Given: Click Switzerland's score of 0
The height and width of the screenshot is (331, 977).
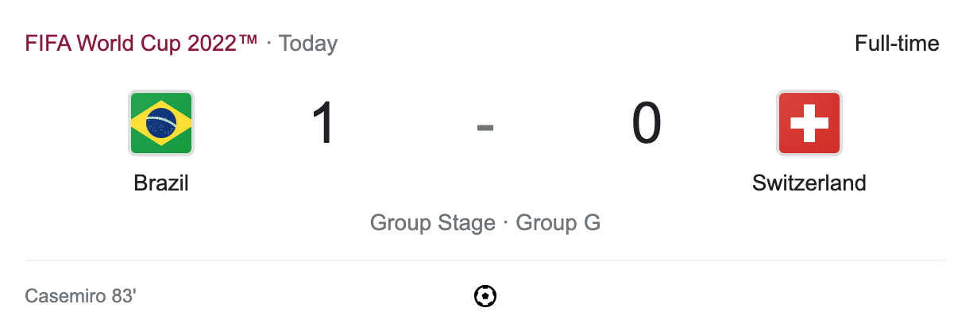Looking at the screenshot, I should (646, 124).
